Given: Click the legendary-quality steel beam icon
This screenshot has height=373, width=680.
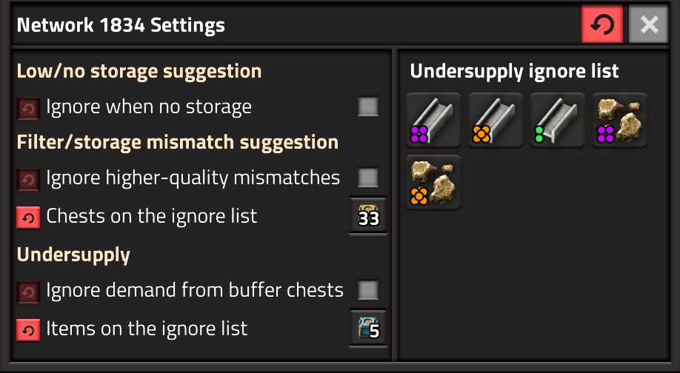Looking at the screenshot, I should tap(496, 120).
